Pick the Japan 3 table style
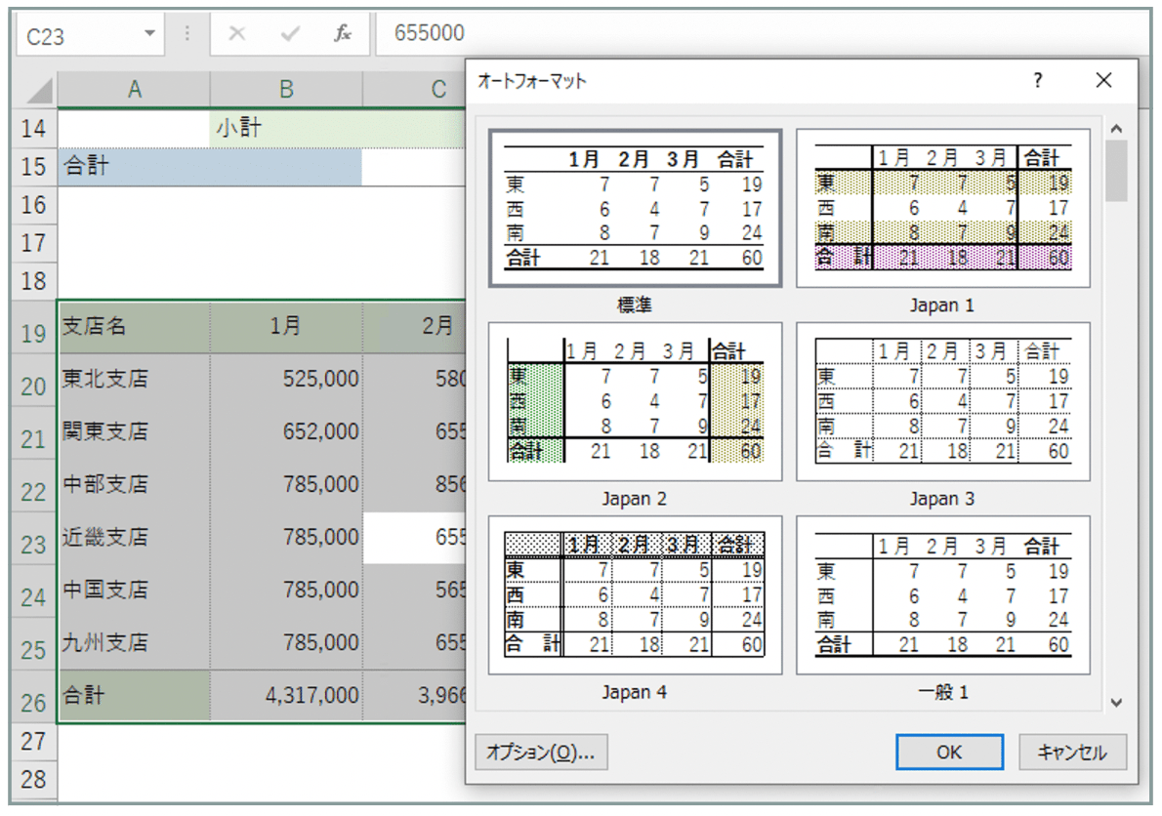The width and height of the screenshot is (1162, 816). [x=942, y=401]
